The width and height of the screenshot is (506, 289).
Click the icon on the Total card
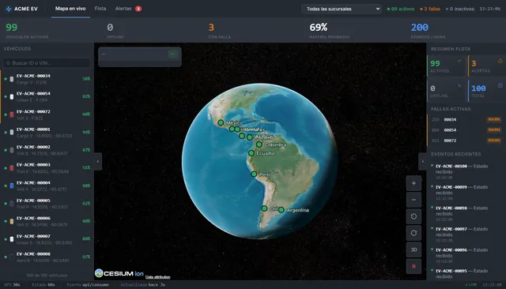pyautogui.click(x=500, y=85)
